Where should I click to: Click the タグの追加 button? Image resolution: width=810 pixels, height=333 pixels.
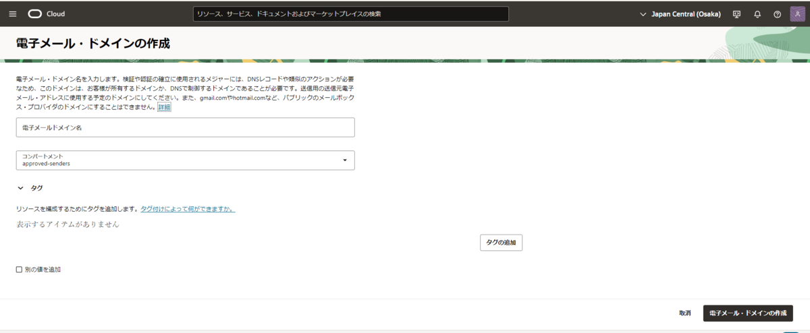[501, 243]
